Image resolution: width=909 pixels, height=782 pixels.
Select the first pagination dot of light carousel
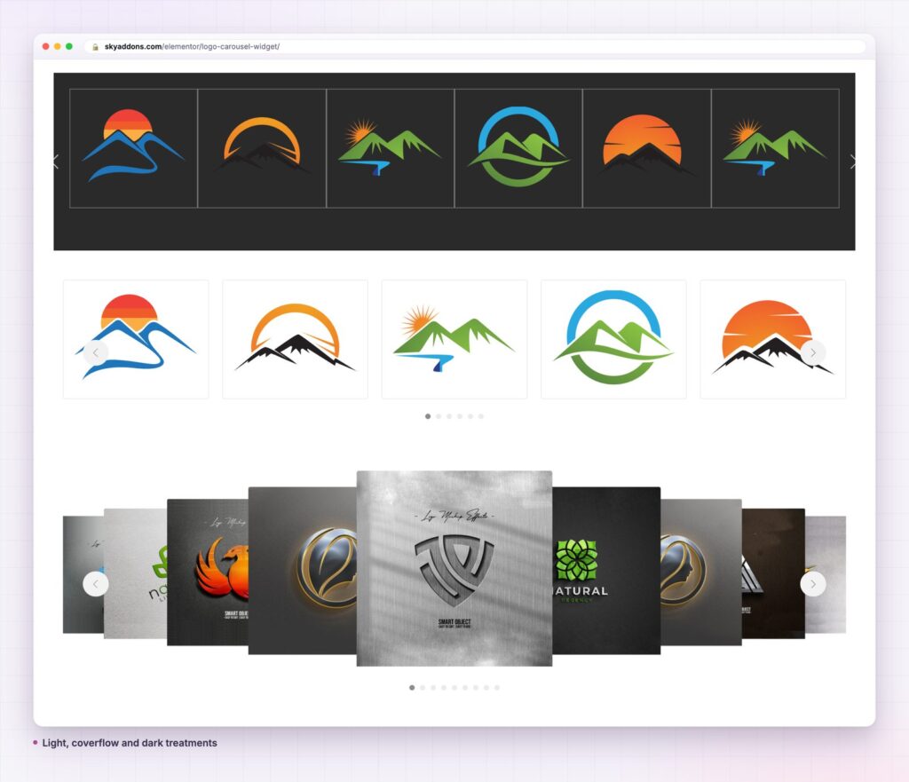click(428, 416)
